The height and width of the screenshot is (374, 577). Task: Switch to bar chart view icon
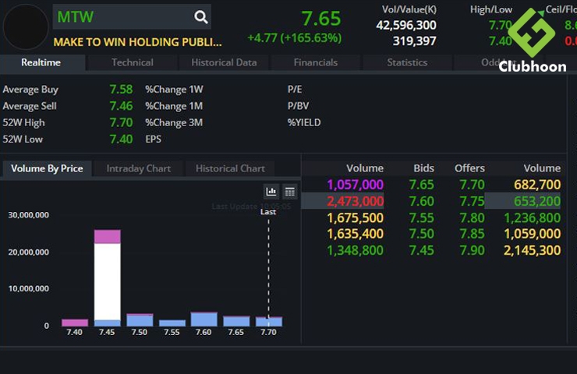[271, 191]
